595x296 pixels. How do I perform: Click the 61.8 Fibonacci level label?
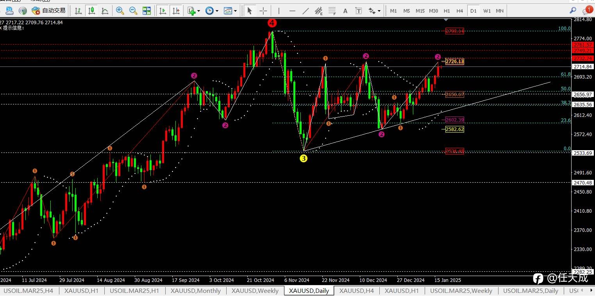pos(566,74)
